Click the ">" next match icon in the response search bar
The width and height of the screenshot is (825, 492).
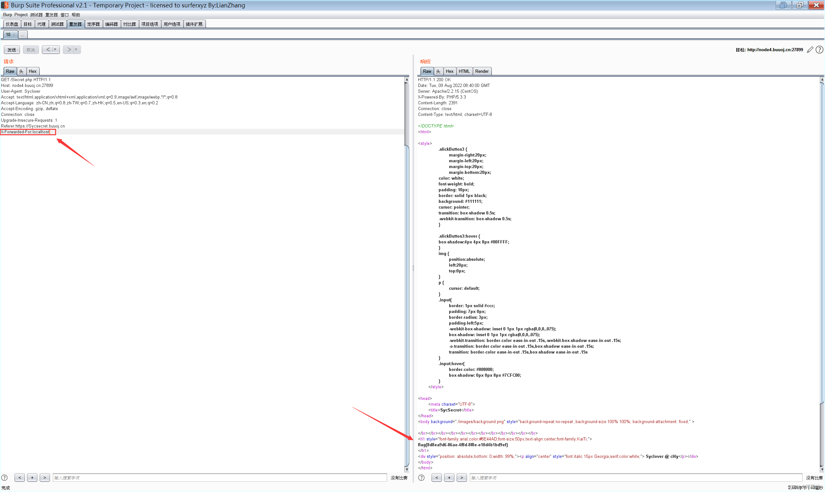click(x=461, y=478)
